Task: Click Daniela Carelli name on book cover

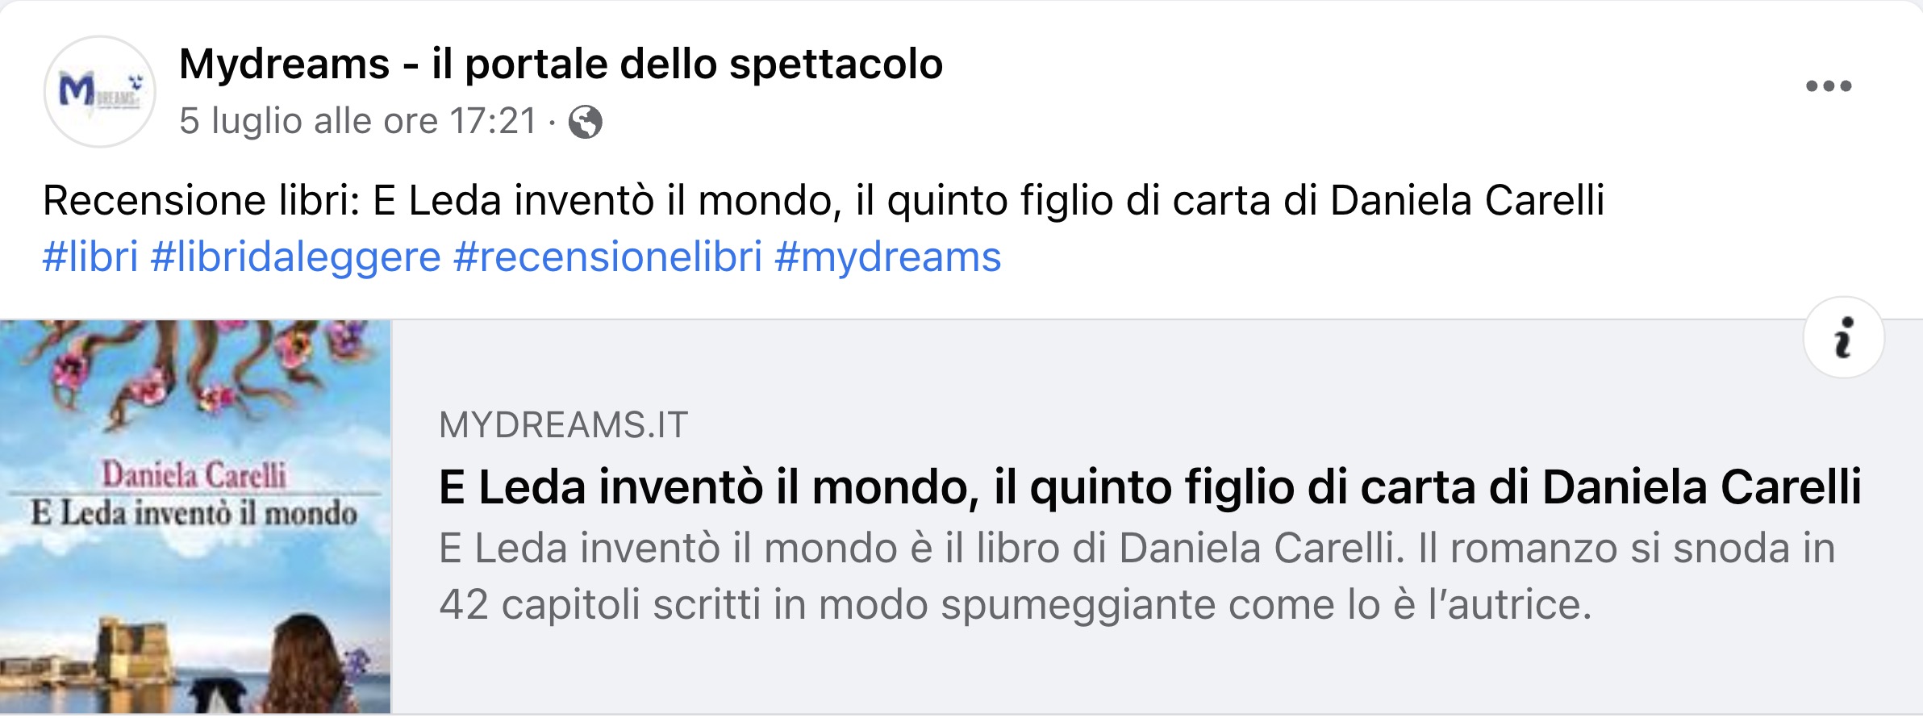Action: [194, 474]
